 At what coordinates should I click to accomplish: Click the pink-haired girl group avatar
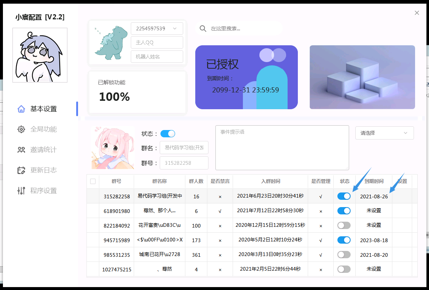(x=113, y=148)
